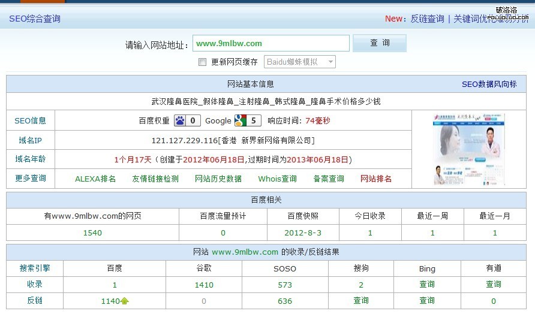Click Baidu backlink count 1140

110,301
